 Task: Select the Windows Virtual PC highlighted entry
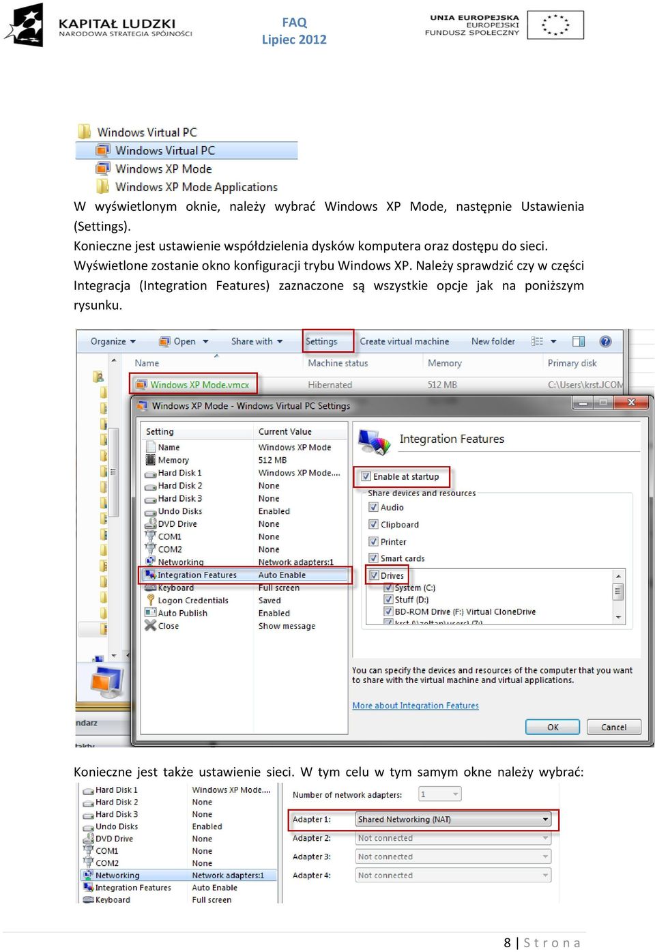point(186,150)
